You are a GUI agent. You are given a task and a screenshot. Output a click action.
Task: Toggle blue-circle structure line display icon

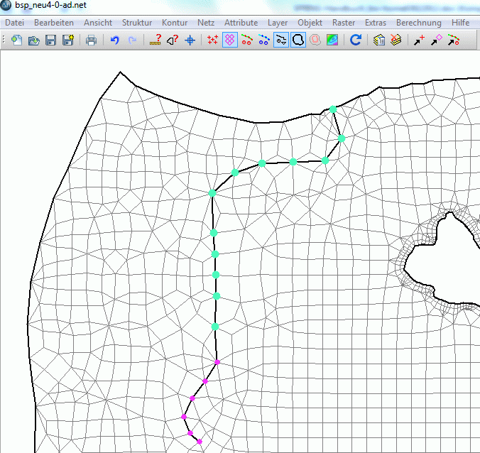point(264,40)
